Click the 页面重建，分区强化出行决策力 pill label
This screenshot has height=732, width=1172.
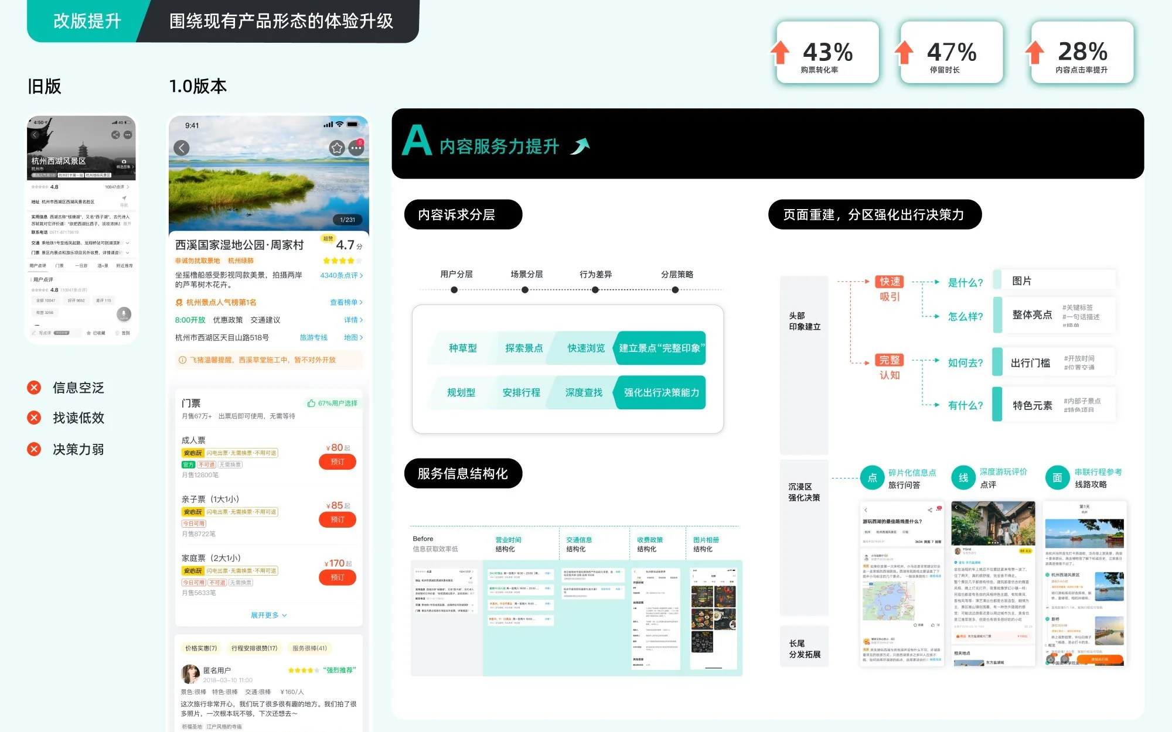(875, 215)
